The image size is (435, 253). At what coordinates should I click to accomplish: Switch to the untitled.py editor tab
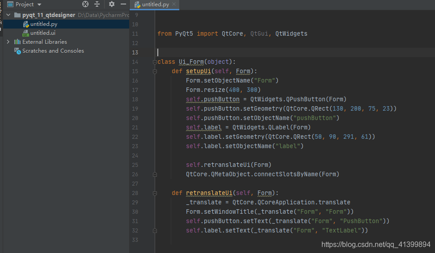156,4
